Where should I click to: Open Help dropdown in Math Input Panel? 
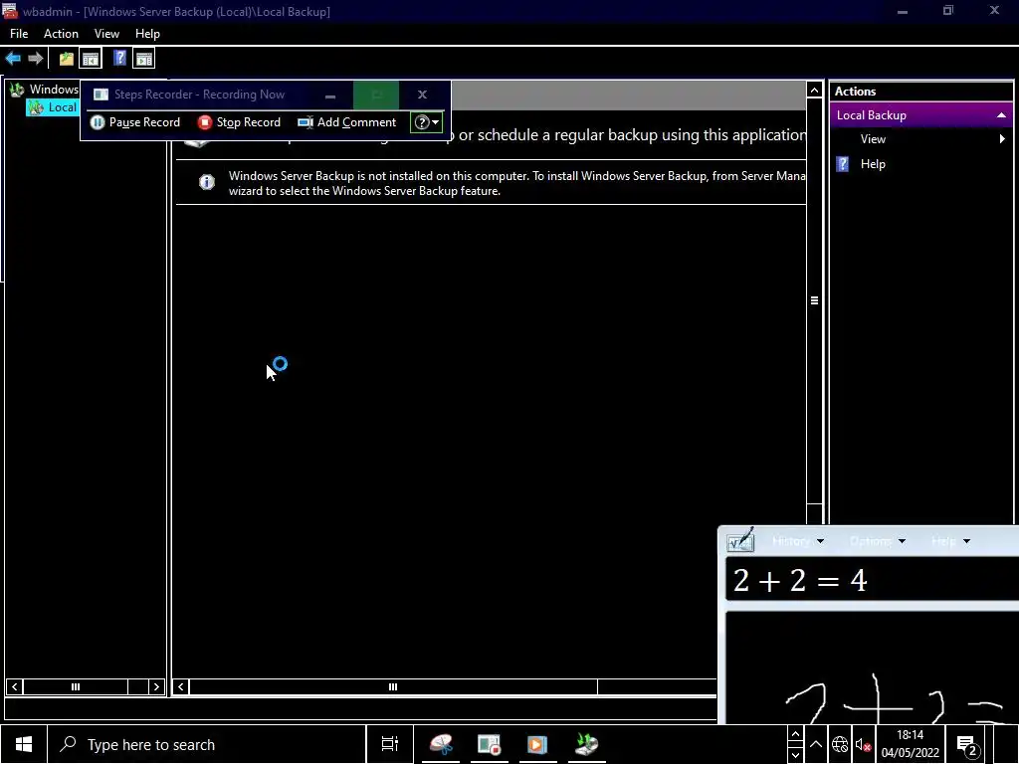[x=950, y=540]
